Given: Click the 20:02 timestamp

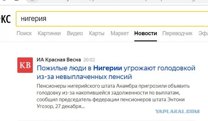Looking at the screenshot, I should coord(89,60).
